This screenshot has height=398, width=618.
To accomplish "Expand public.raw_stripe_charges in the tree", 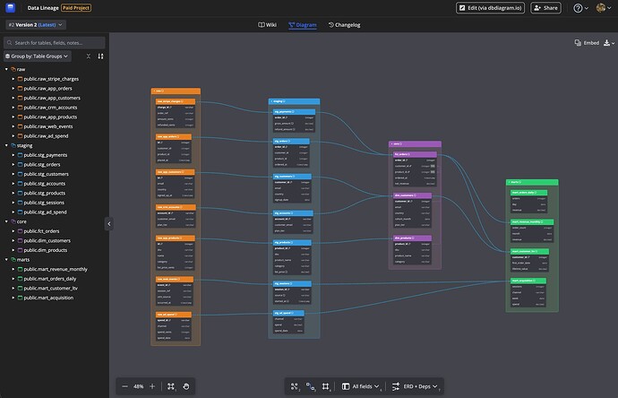I will pos(13,79).
